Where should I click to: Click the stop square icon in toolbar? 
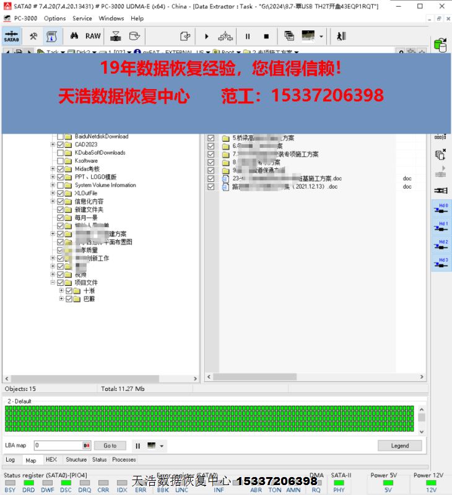266,37
